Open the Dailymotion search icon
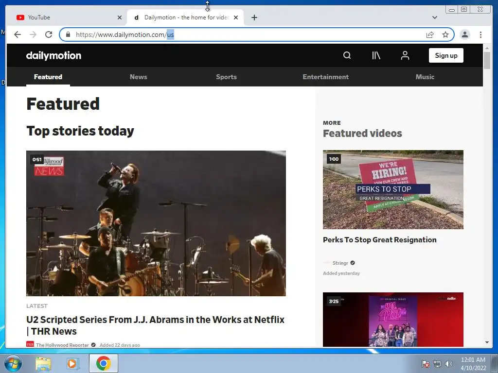 (347, 55)
